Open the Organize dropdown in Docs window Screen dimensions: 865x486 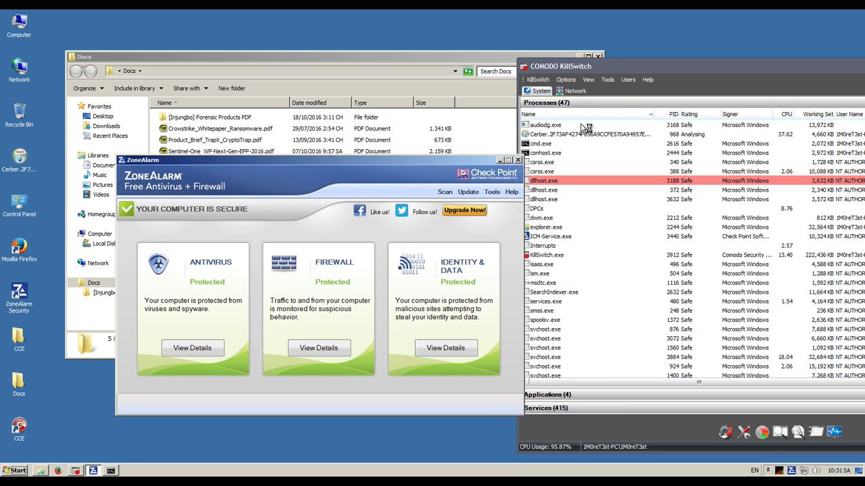(x=89, y=88)
